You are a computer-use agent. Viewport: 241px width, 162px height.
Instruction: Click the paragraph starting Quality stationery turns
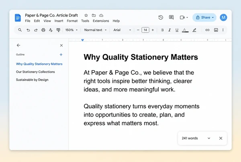(141, 115)
